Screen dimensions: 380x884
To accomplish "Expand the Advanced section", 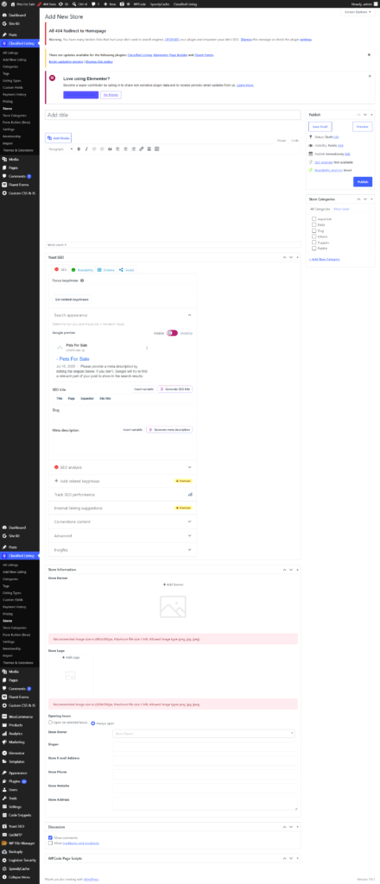I will coord(123,535).
